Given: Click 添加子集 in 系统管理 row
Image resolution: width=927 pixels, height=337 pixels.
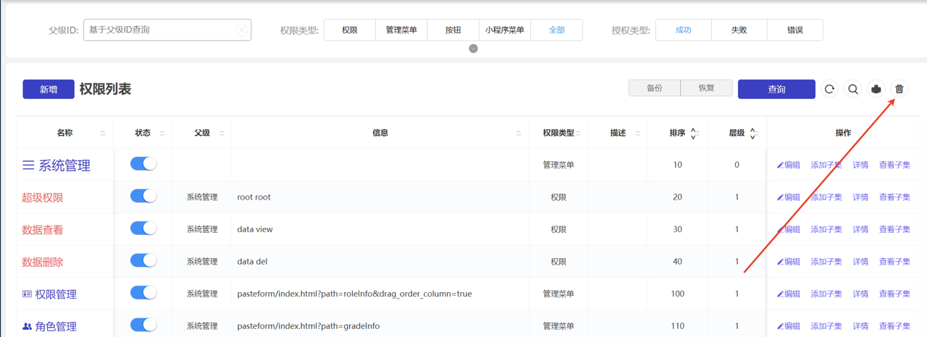Looking at the screenshot, I should (x=826, y=165).
